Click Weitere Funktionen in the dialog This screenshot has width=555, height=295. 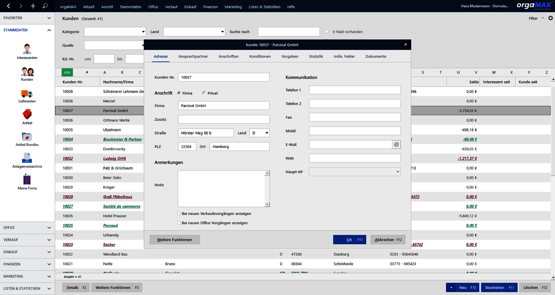(175, 240)
